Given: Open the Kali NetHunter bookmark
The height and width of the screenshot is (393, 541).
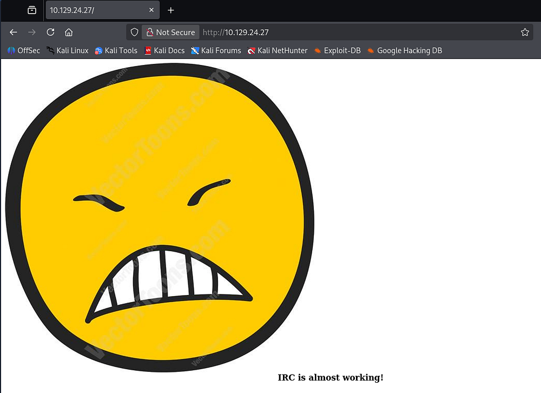Looking at the screenshot, I should pyautogui.click(x=278, y=50).
